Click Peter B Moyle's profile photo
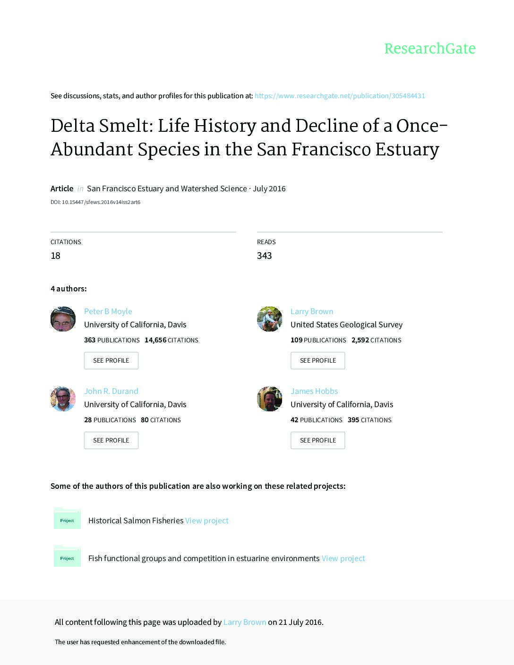 coord(63,319)
